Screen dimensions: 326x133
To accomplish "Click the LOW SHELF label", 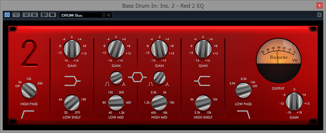I will pyautogui.click(x=72, y=117).
